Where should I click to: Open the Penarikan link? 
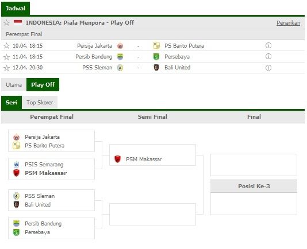point(288,23)
